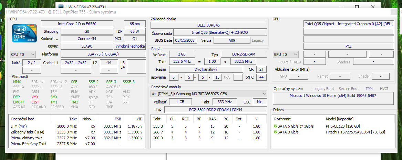Viewport: 402px width, 160px height.
Task: Click the green status icon beside SATA 3 Gb/s
Action: [x=276, y=132]
